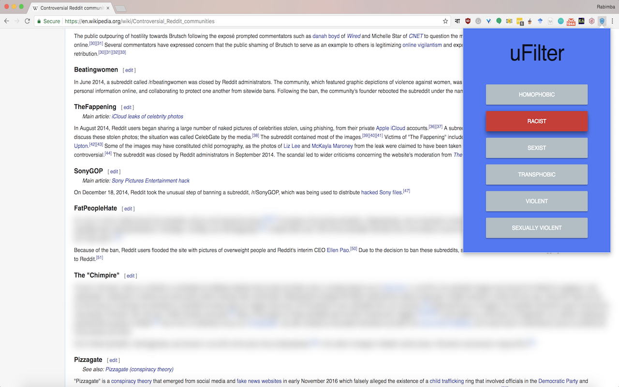The width and height of the screenshot is (619, 387).
Task: Open a new tab next to Wikipedia tab
Action: (120, 9)
